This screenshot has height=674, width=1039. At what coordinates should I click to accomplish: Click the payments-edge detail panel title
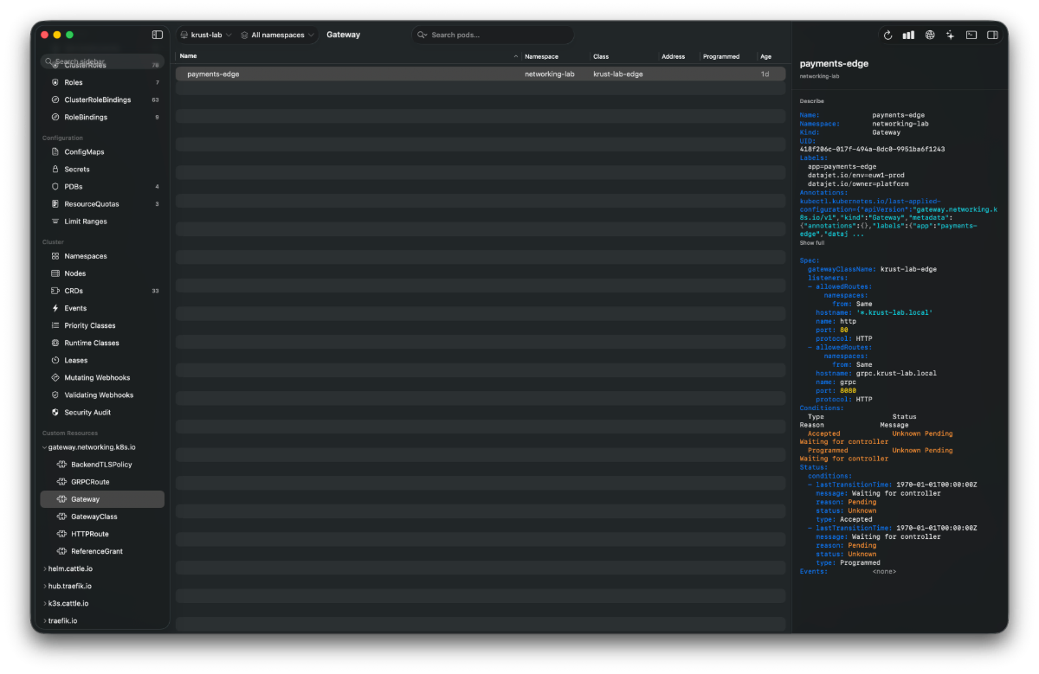click(834, 63)
